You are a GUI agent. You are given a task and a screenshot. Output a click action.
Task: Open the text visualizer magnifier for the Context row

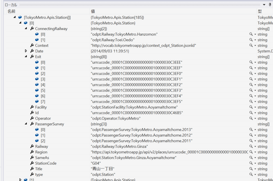(x=251, y=45)
